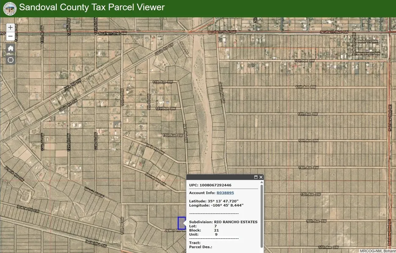Viewport: 396px width, 253px height.
Task: Maximize the parcel info popup
Action: point(256,178)
